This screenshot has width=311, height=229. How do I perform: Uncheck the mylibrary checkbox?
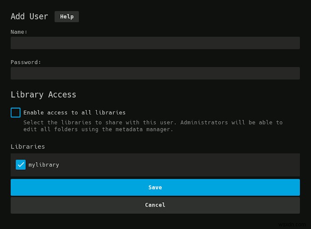point(20,165)
